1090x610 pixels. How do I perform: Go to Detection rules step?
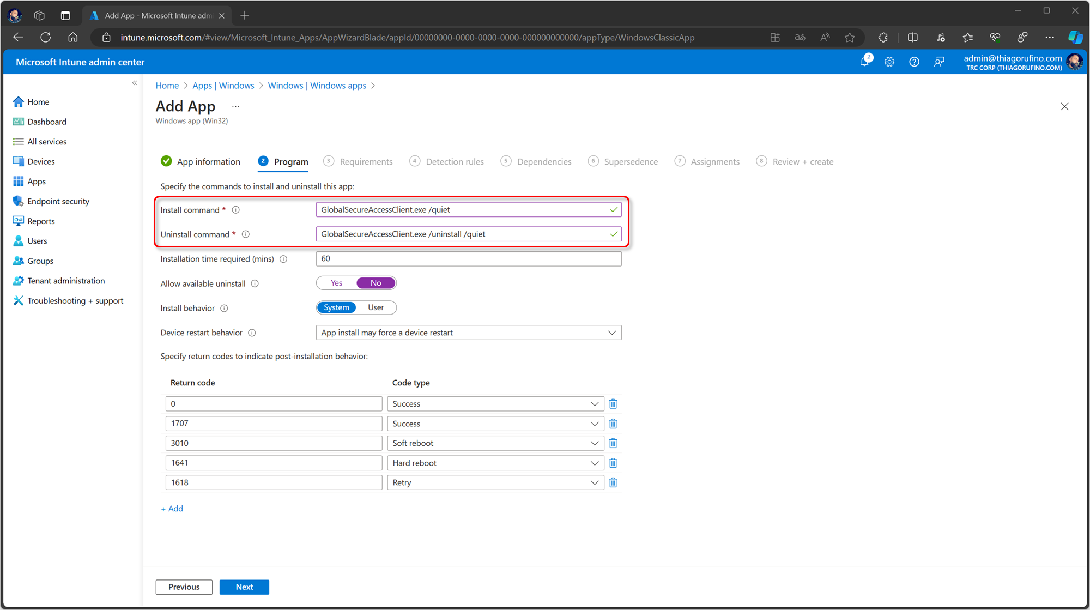point(447,161)
